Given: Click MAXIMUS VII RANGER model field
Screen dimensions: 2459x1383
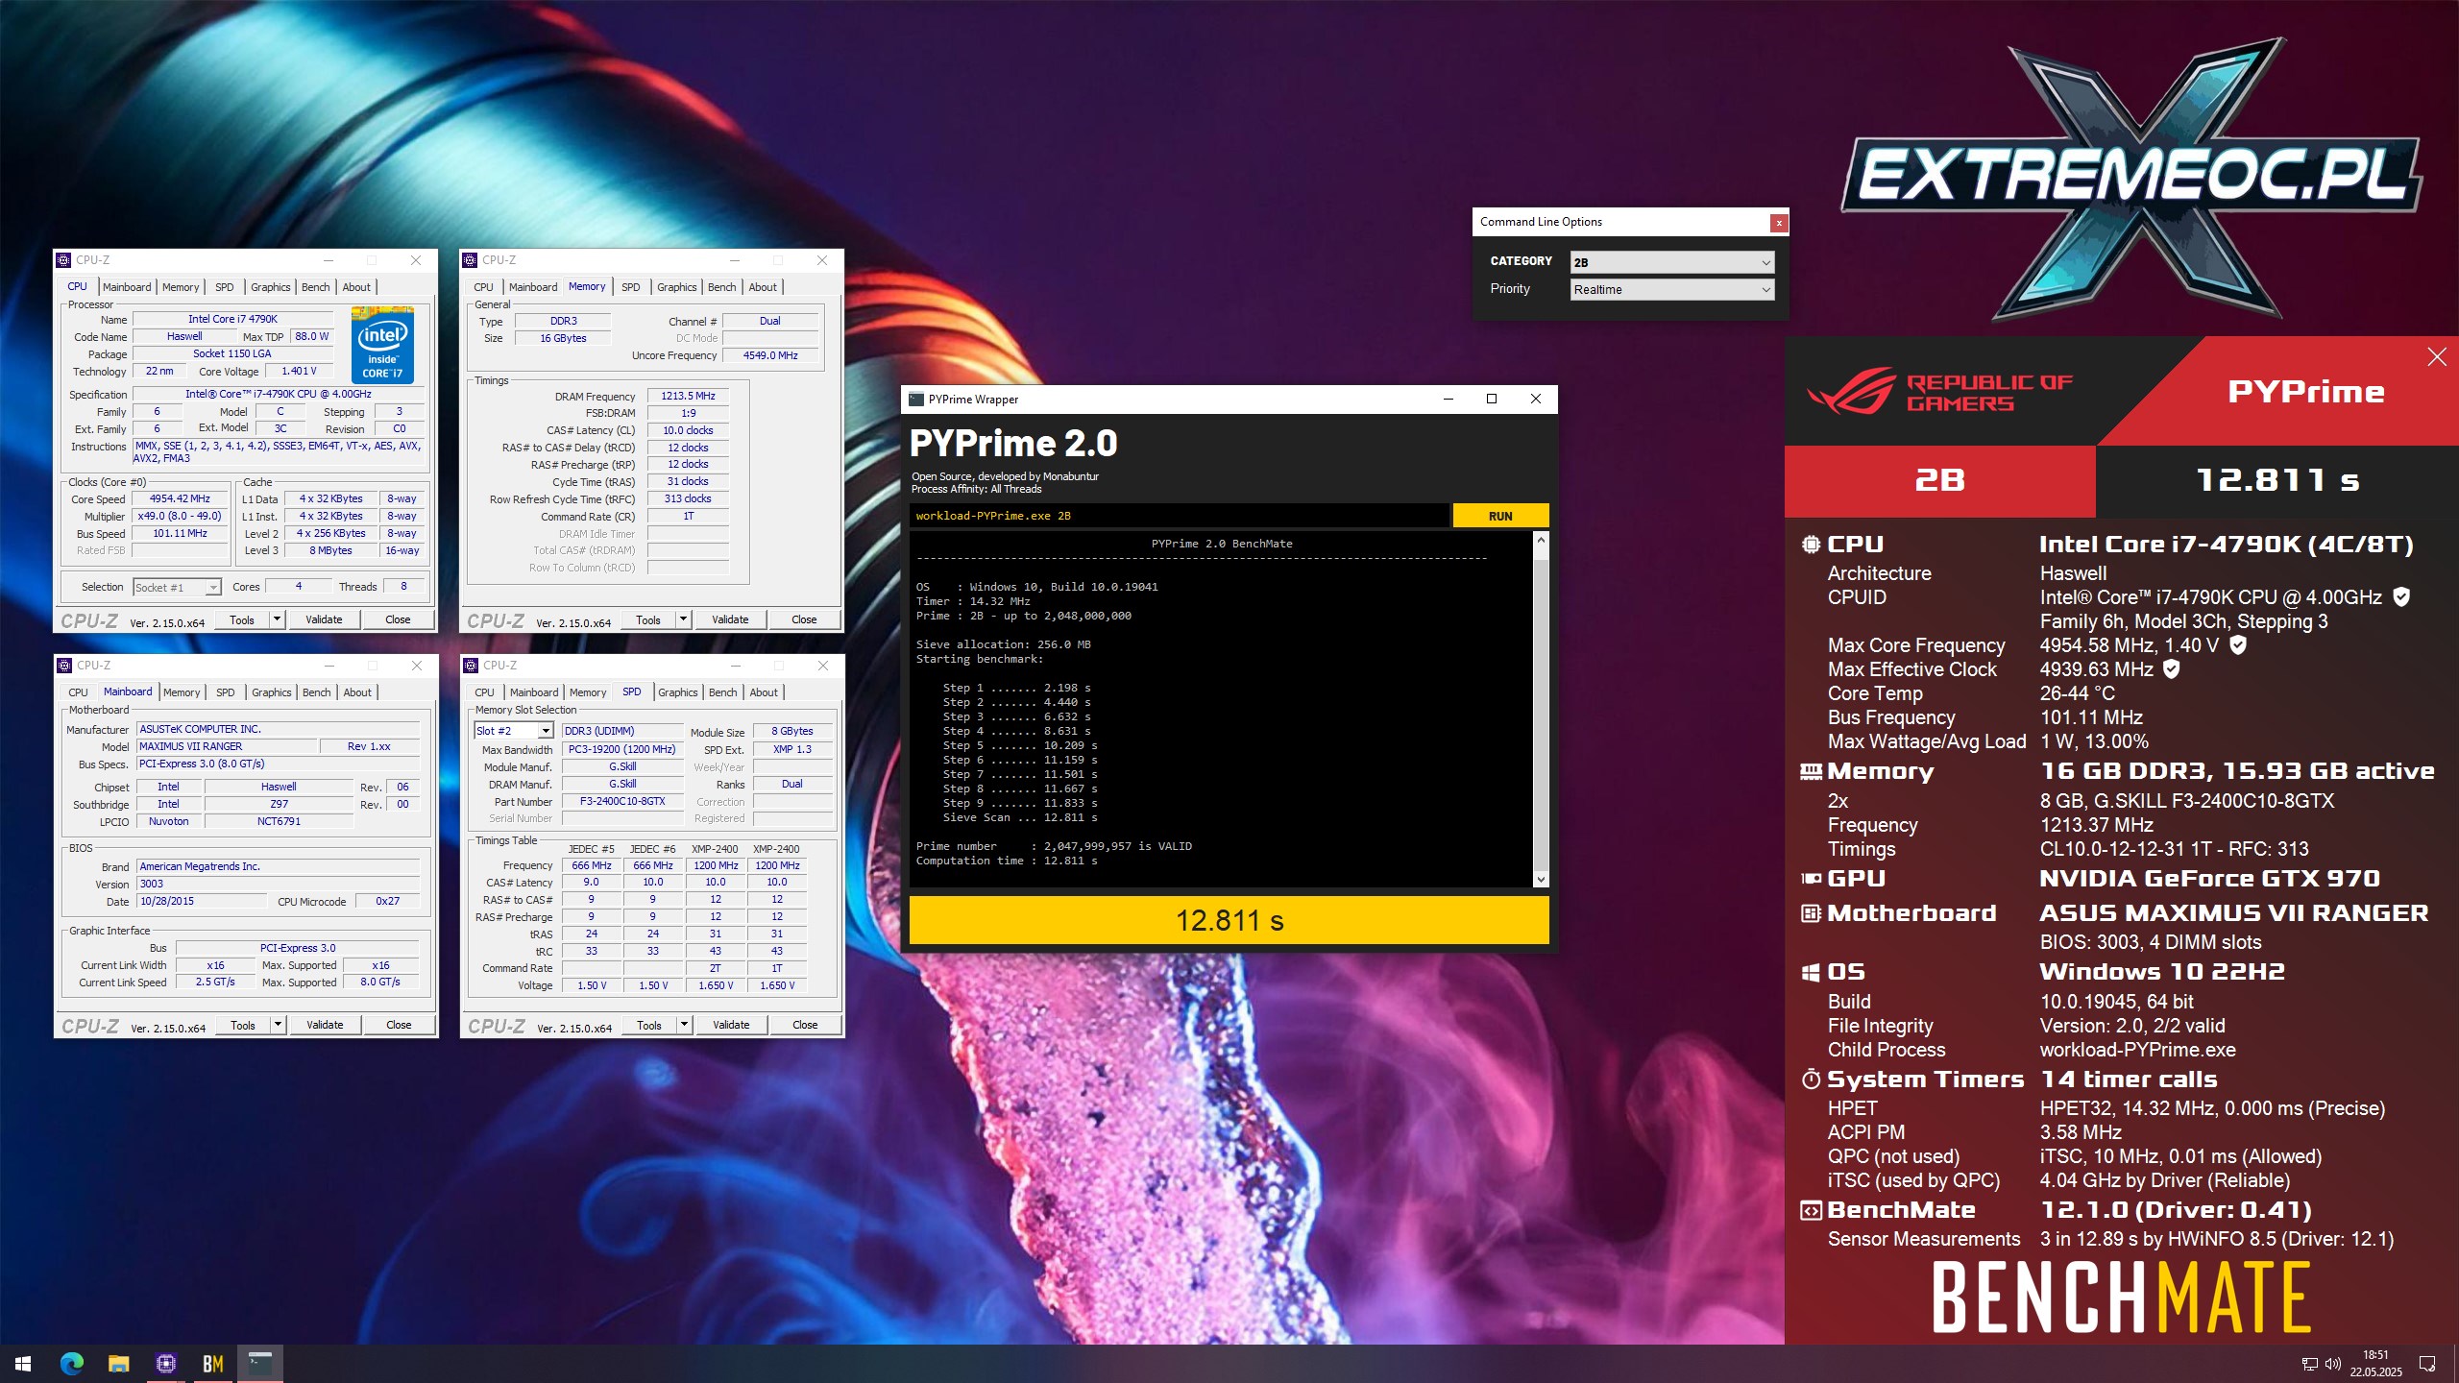Looking at the screenshot, I should pyautogui.click(x=226, y=746).
